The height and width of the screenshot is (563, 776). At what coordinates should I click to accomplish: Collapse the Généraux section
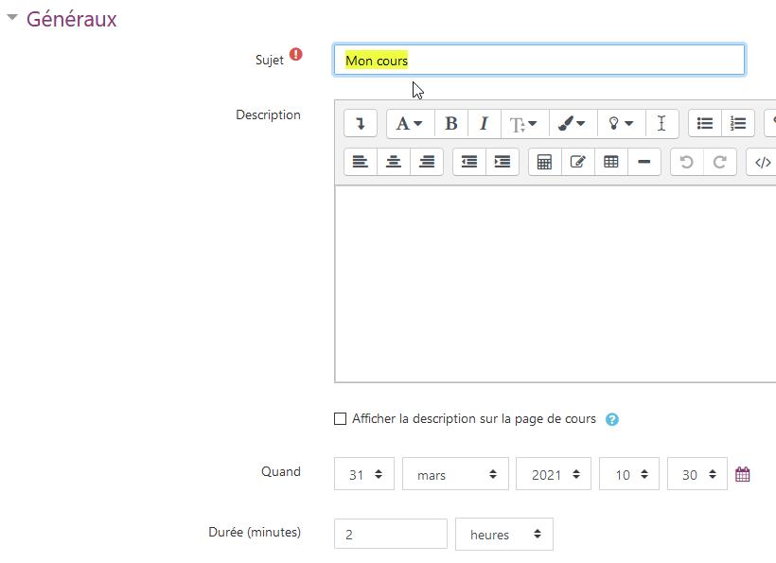[x=12, y=19]
